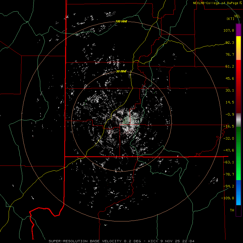Click the -32.0 legend value
The width and height of the screenshot is (243, 243).
point(229,139)
